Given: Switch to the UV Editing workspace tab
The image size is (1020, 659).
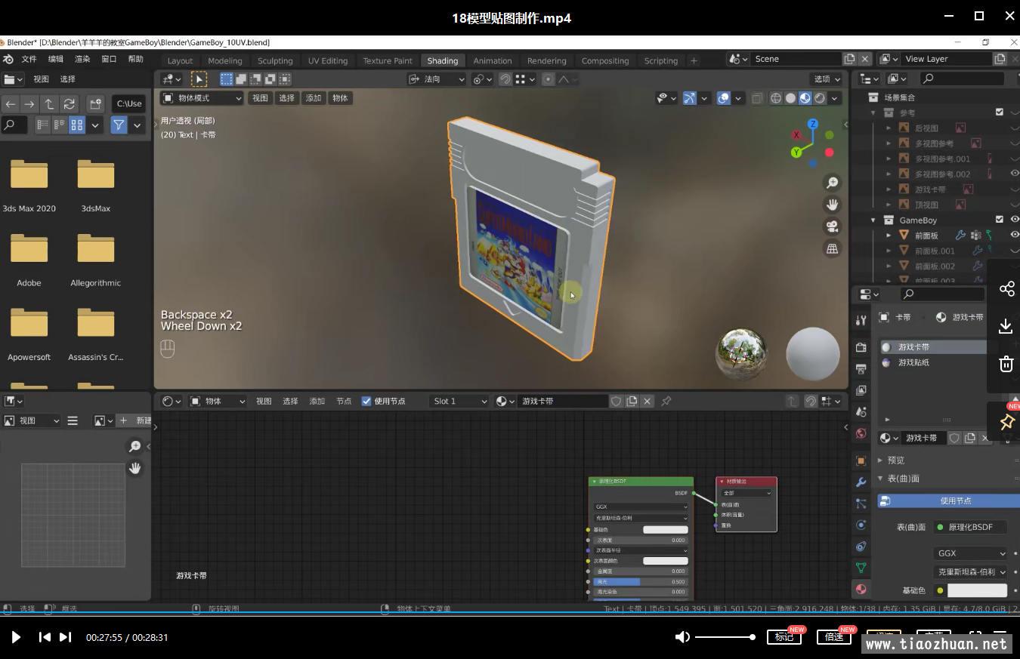Looking at the screenshot, I should point(328,60).
